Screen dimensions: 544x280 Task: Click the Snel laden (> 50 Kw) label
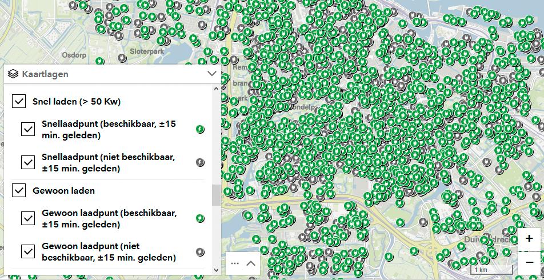click(x=77, y=102)
